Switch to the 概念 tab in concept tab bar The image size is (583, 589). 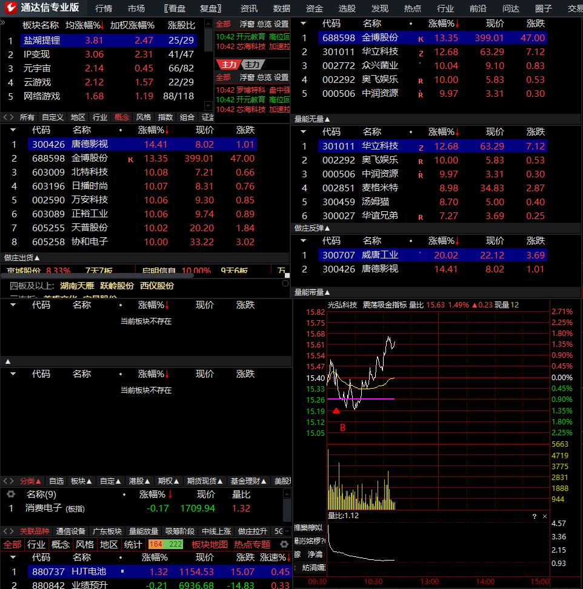pos(121,117)
